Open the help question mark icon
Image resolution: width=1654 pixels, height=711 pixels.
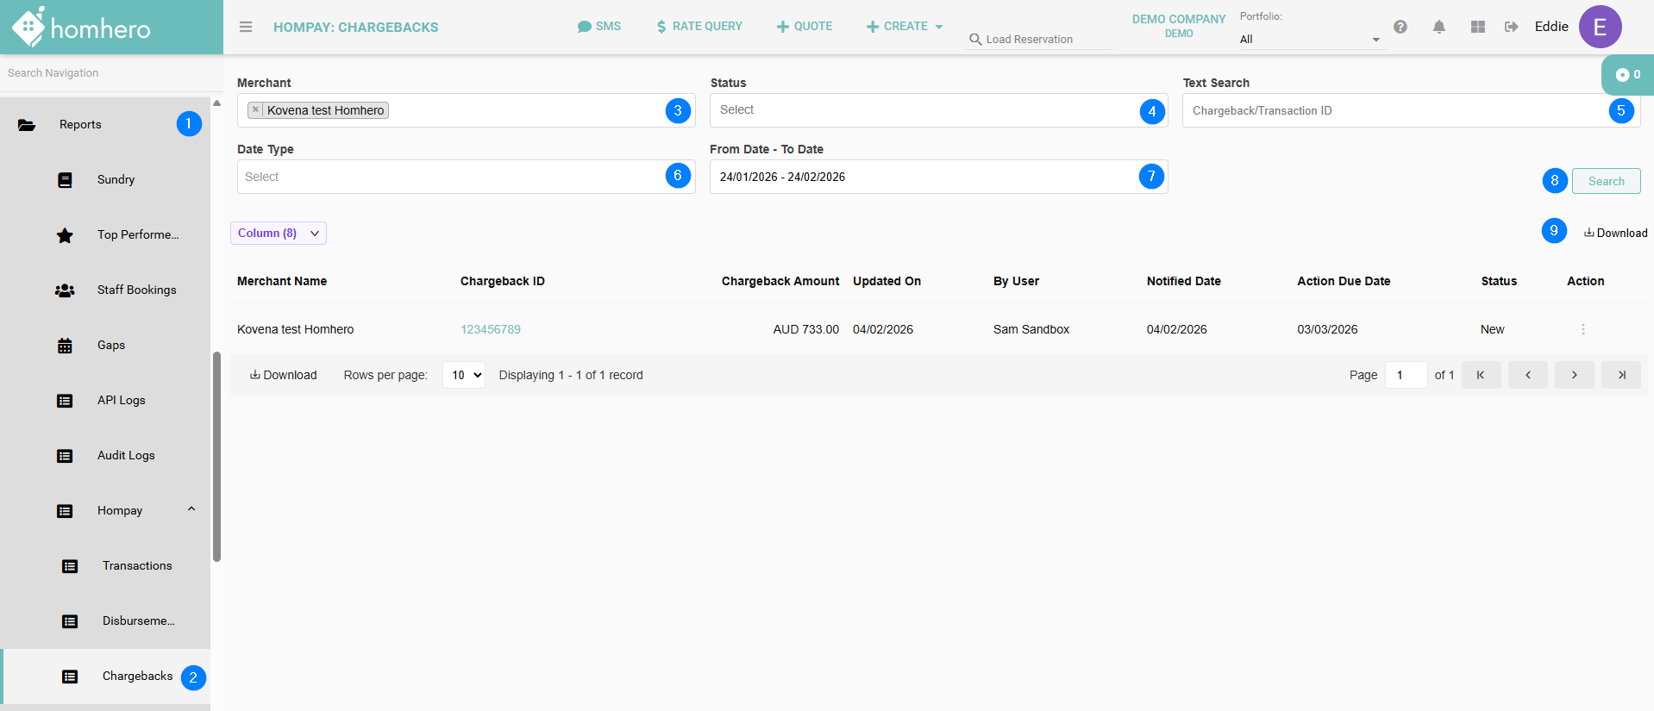tap(1400, 27)
